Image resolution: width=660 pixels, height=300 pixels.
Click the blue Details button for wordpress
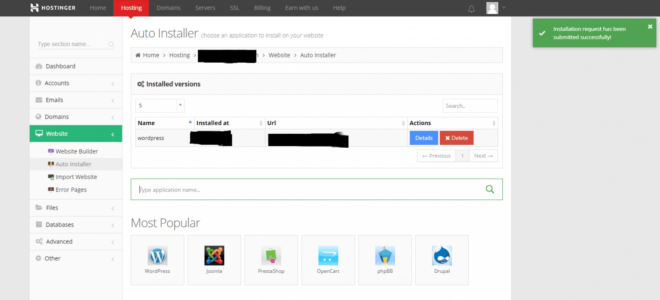click(x=424, y=138)
